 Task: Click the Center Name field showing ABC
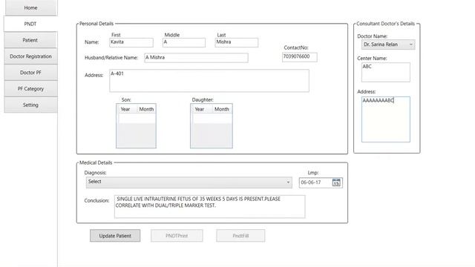point(386,72)
